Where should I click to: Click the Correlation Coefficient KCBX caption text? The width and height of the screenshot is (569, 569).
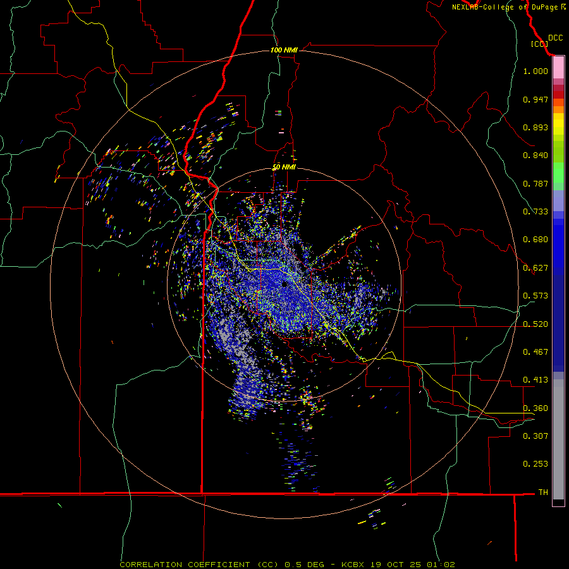[287, 565]
